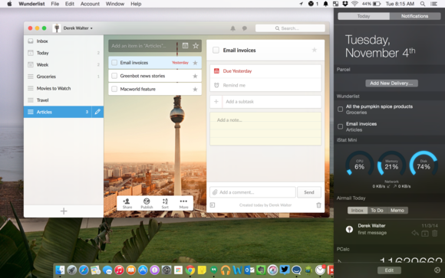This screenshot has height=278, width=445.
Task: Click the Today calendar icon in sidebar
Action: pyautogui.click(x=31, y=53)
